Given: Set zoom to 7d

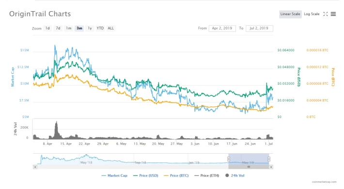Looking at the screenshot, I should (x=58, y=28).
